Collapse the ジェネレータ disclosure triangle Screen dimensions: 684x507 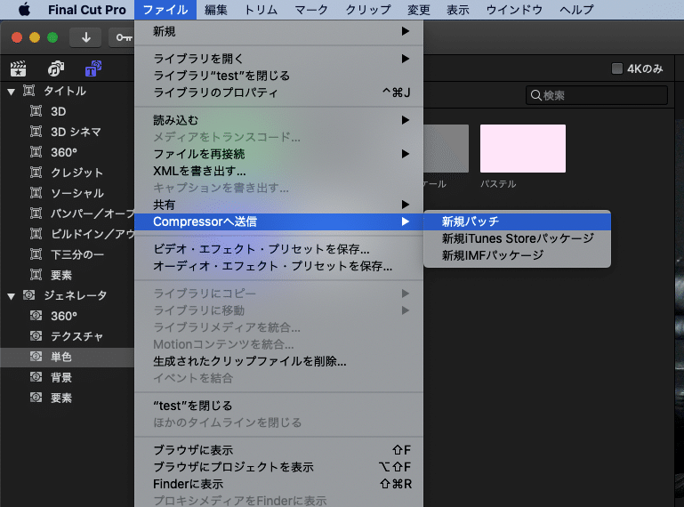12,296
